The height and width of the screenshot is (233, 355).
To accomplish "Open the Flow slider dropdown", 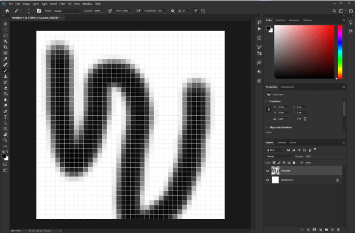I will (x=132, y=11).
